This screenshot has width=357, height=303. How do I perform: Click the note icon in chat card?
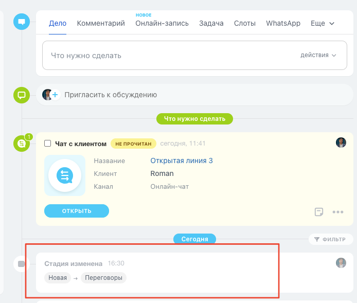pyautogui.click(x=319, y=212)
